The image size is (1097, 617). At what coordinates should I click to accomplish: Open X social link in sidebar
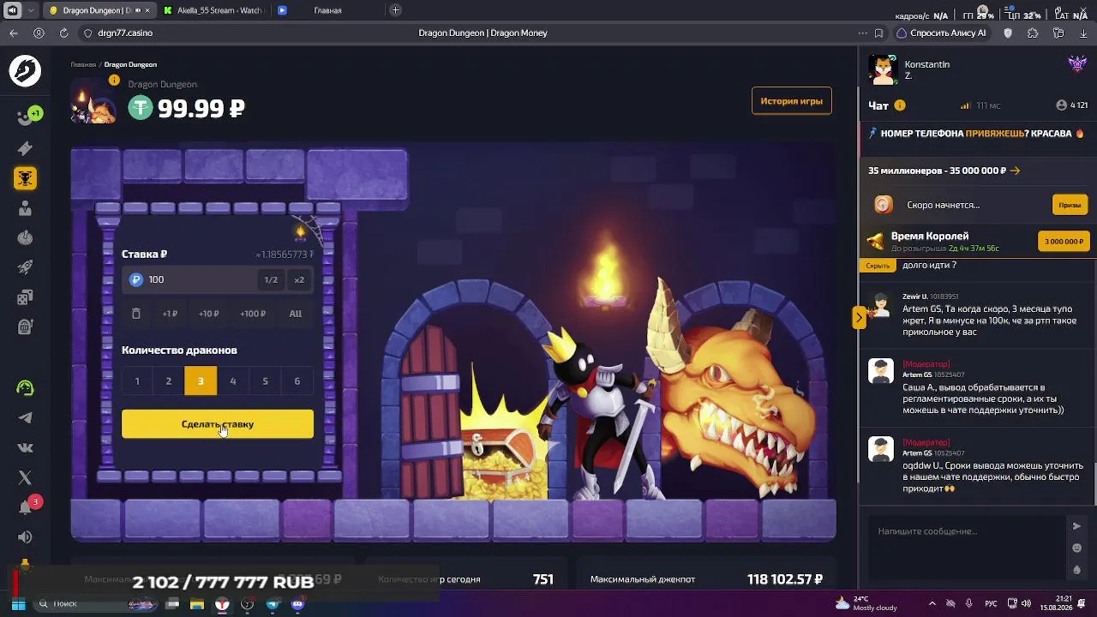25,477
